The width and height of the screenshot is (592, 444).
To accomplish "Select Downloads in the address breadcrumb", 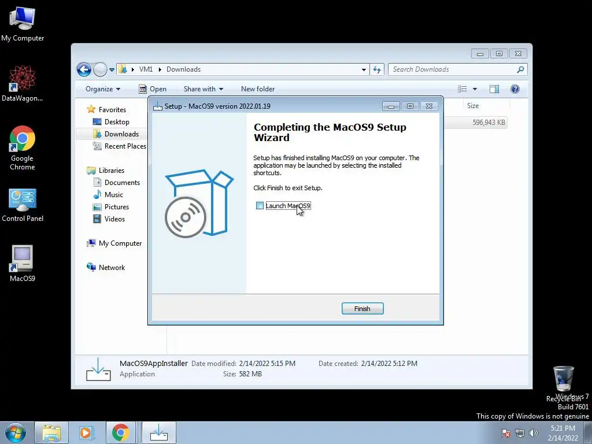I will [183, 69].
